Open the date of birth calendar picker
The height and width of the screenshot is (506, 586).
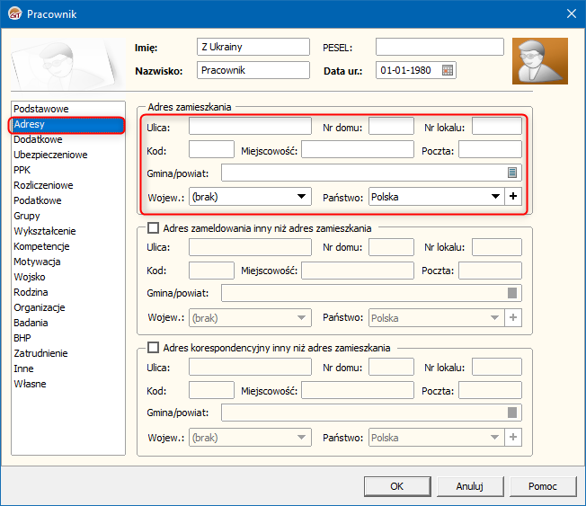tap(448, 70)
